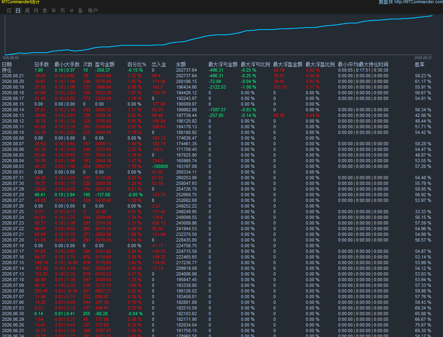Click the 最大浮盈比例 column header
This screenshot has width=443, height=337.
point(320,64)
